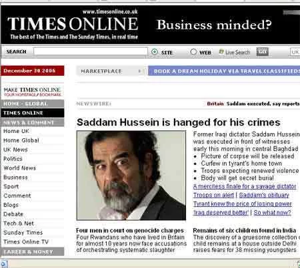Open the Times Online TV menu item
The height and width of the screenshot is (268, 300).
click(26, 241)
